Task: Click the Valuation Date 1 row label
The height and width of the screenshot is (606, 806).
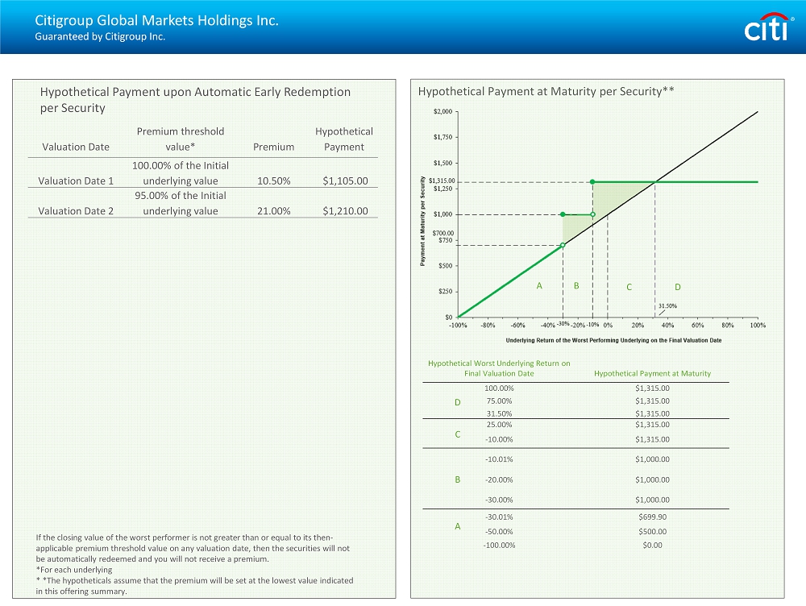Action: [76, 181]
